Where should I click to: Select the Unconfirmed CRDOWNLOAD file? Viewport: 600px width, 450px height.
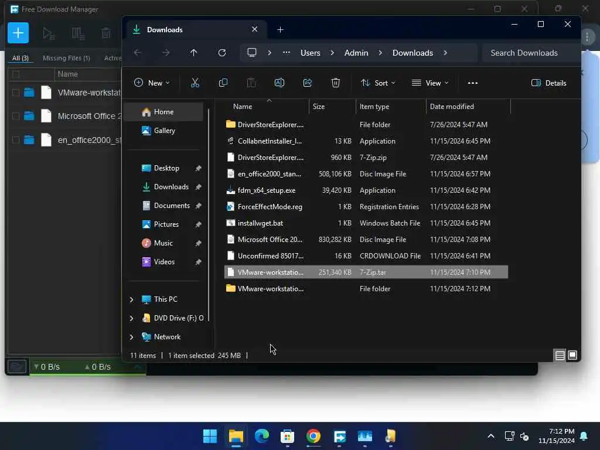coord(366,255)
